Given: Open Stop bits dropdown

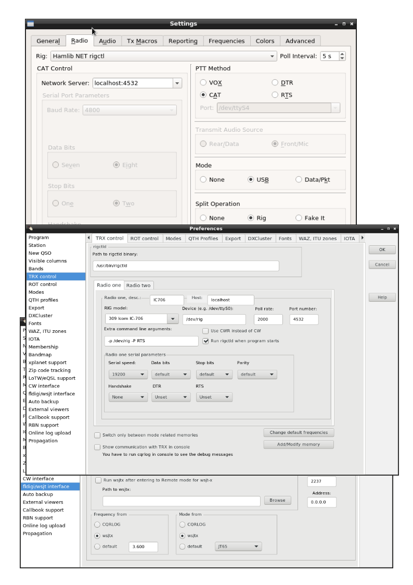Looking at the screenshot, I should point(214,374).
